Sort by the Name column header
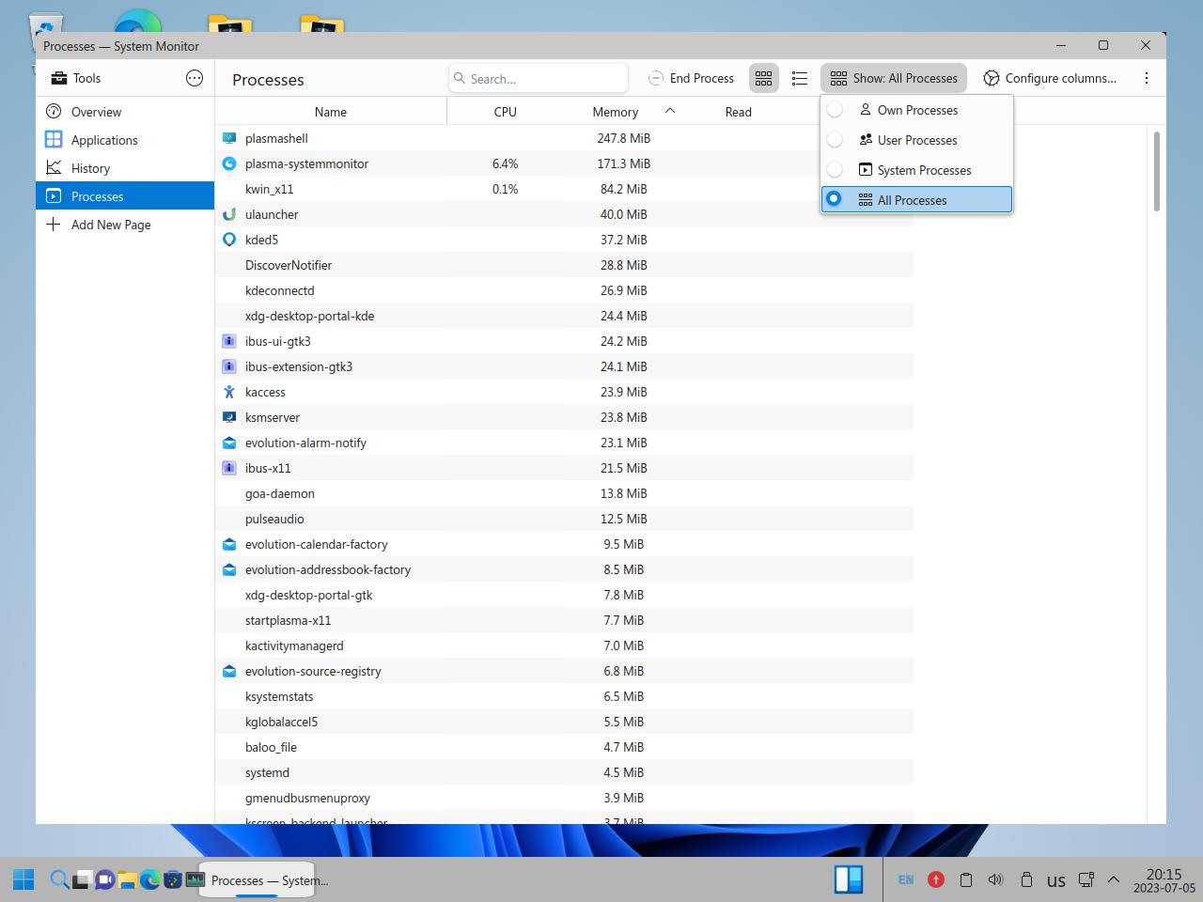This screenshot has height=902, width=1203. 331,112
